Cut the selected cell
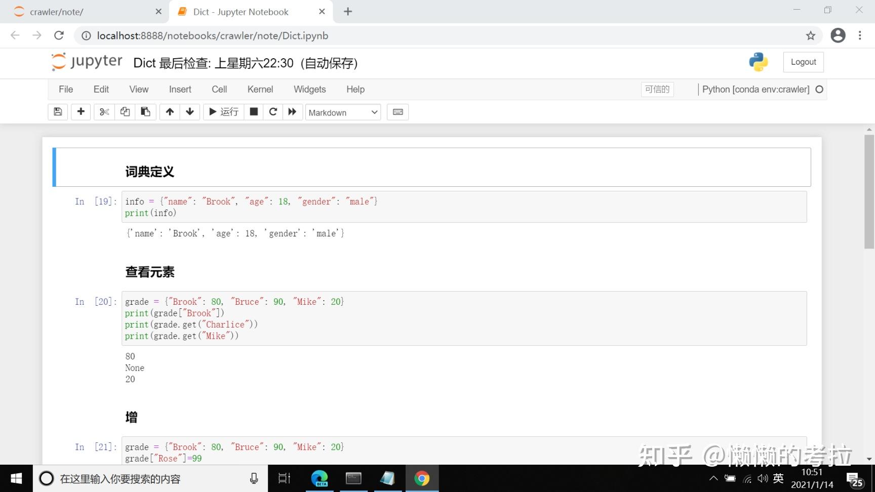Viewport: 875px width, 492px height. (x=104, y=112)
